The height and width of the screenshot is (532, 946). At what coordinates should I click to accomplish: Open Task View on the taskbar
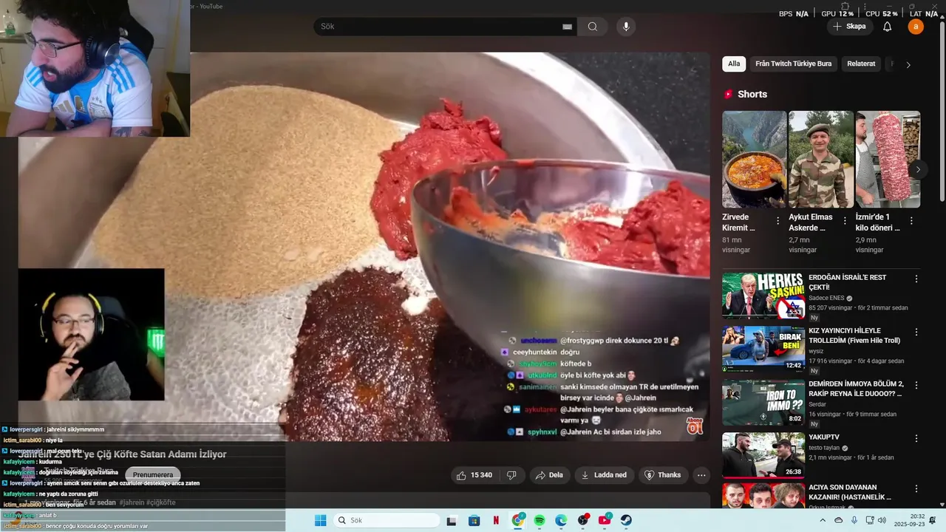pos(452,520)
